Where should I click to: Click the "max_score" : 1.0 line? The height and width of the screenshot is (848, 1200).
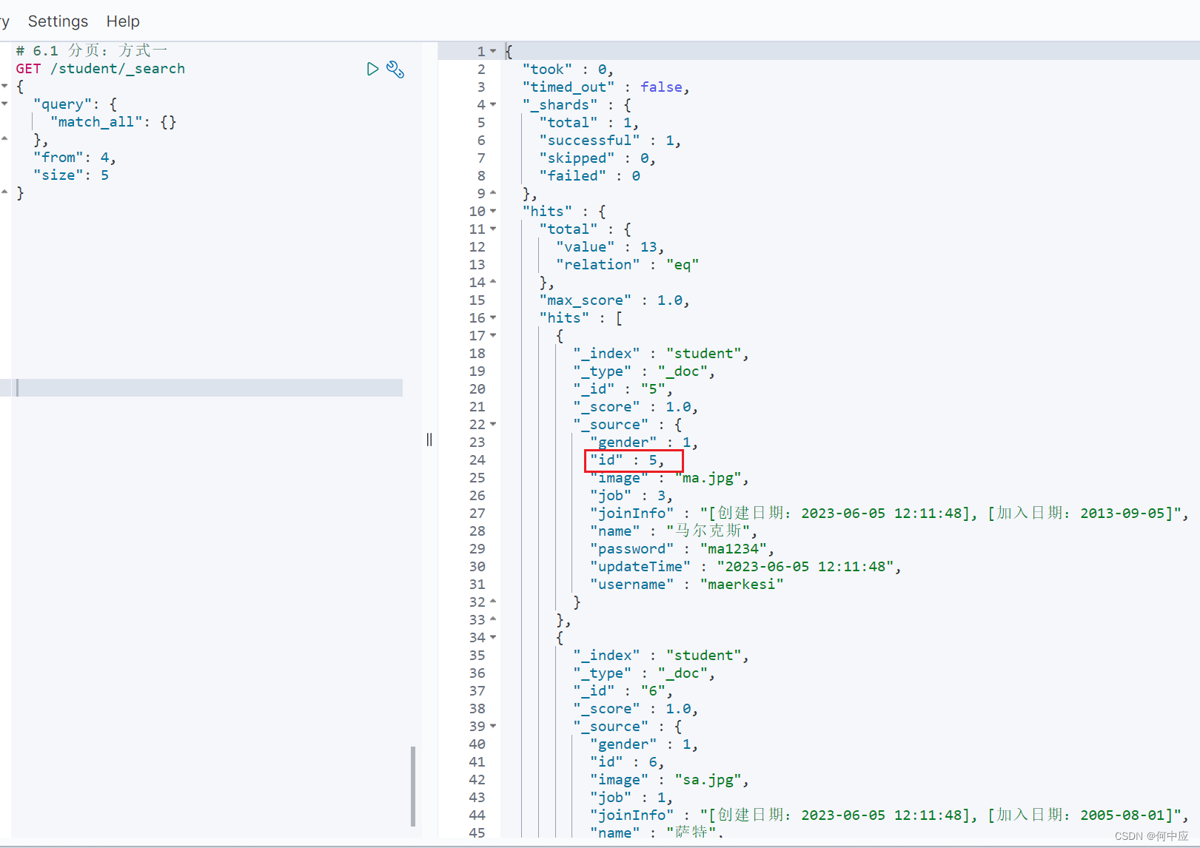pos(614,300)
